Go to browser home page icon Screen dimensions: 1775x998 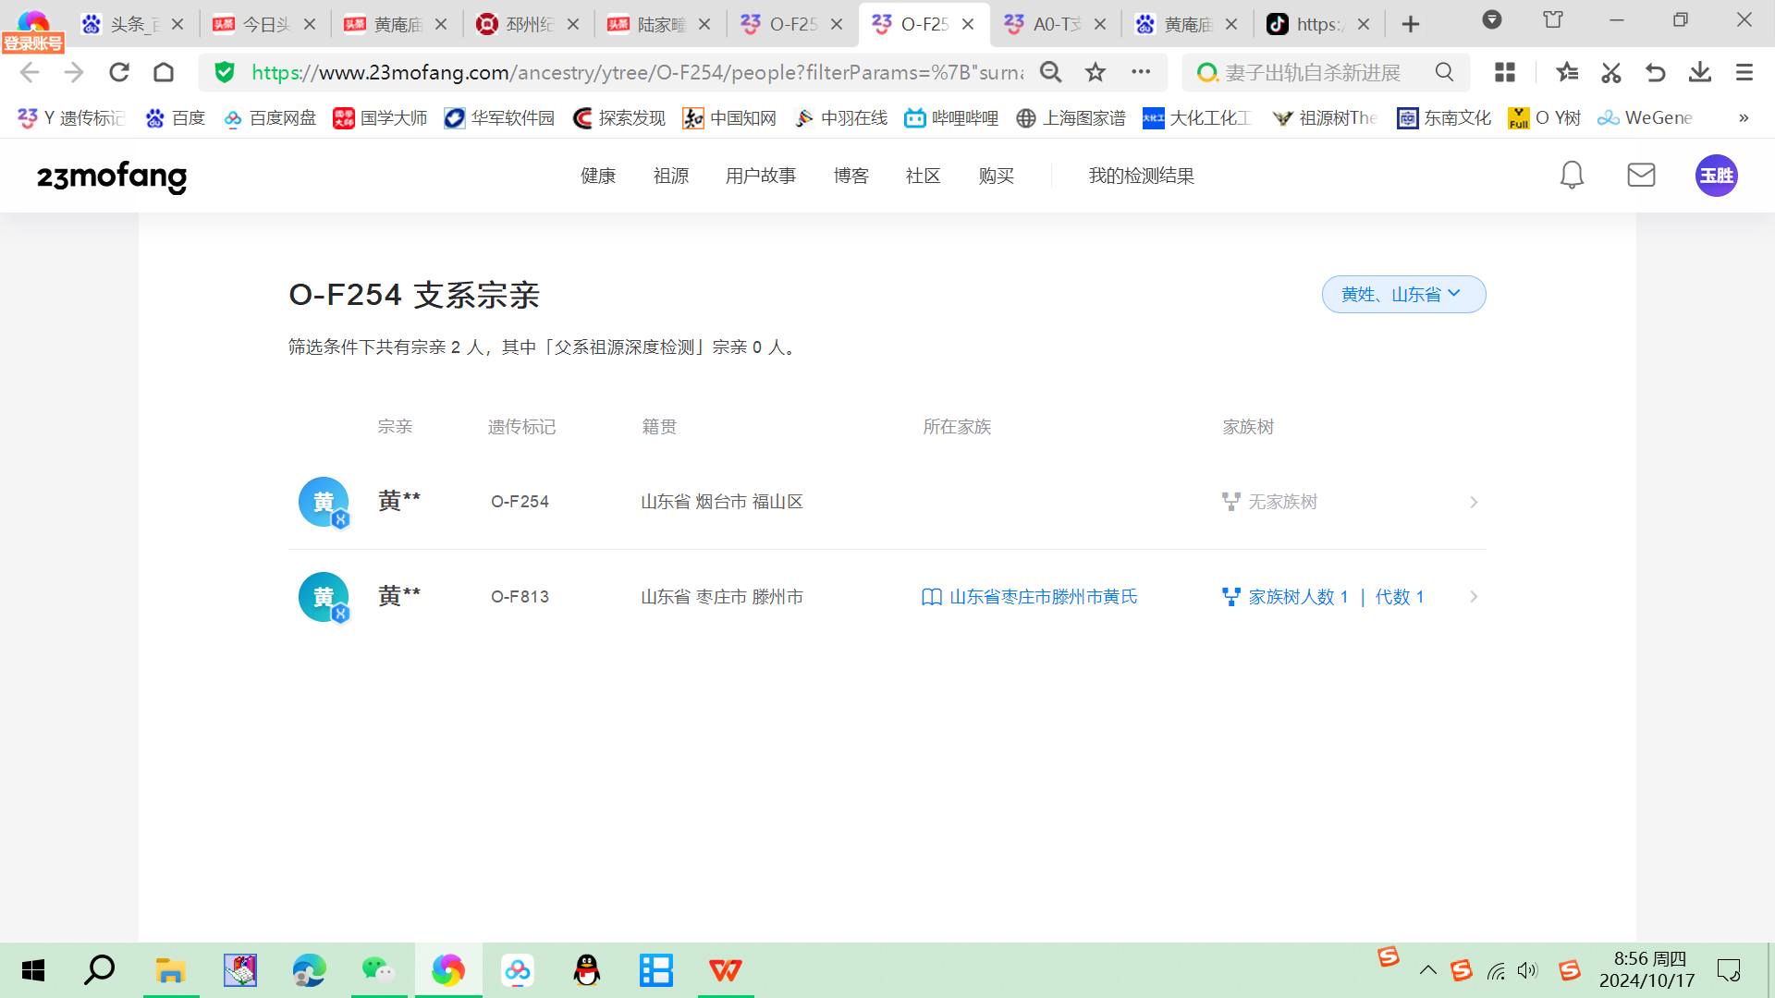[x=164, y=72]
